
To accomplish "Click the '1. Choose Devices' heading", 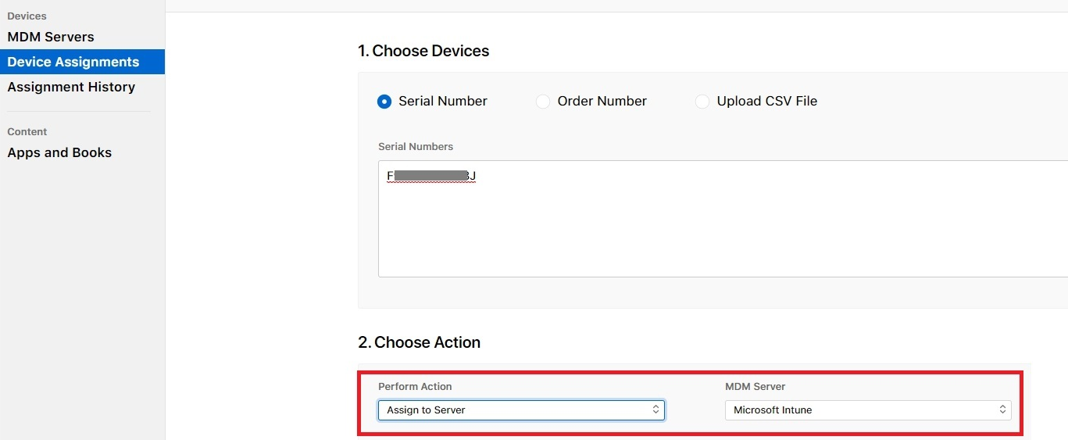I will tap(423, 51).
